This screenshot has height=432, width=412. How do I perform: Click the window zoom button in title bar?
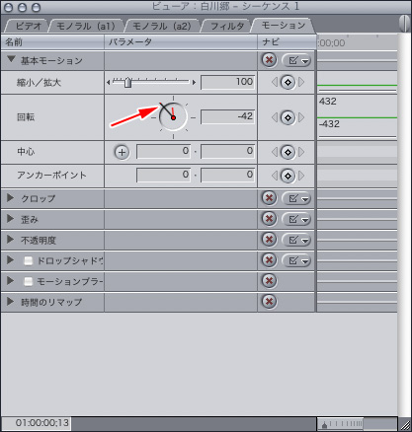pos(36,7)
